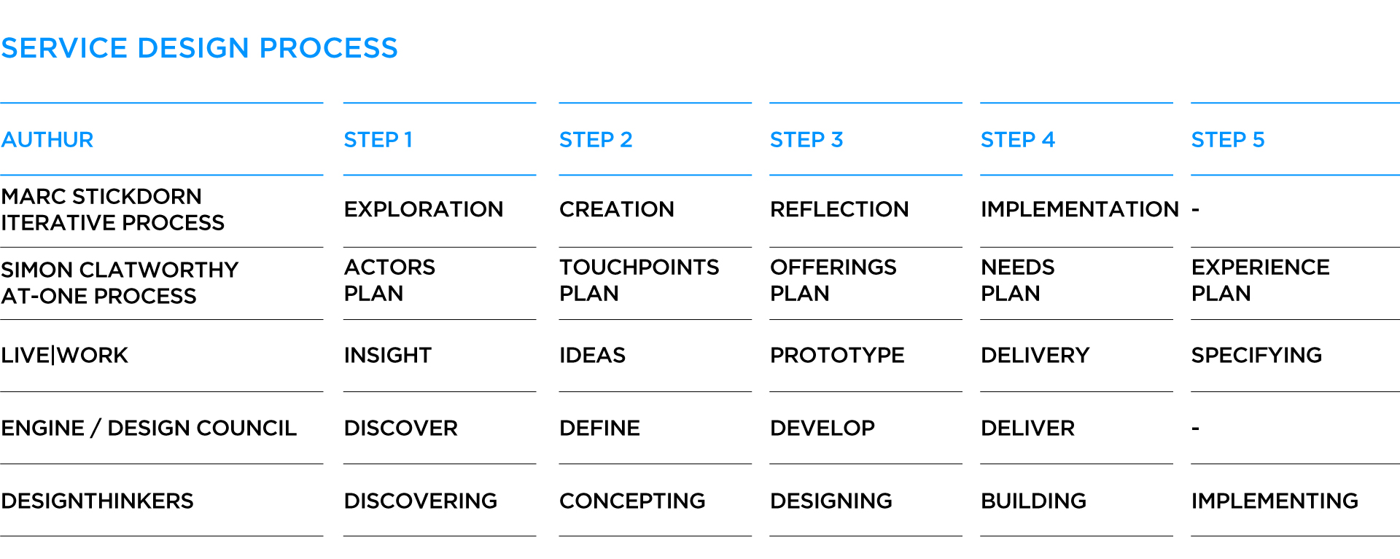Click the SPECIFYING cell
Screen dimensions: 1400x559
(1256, 355)
